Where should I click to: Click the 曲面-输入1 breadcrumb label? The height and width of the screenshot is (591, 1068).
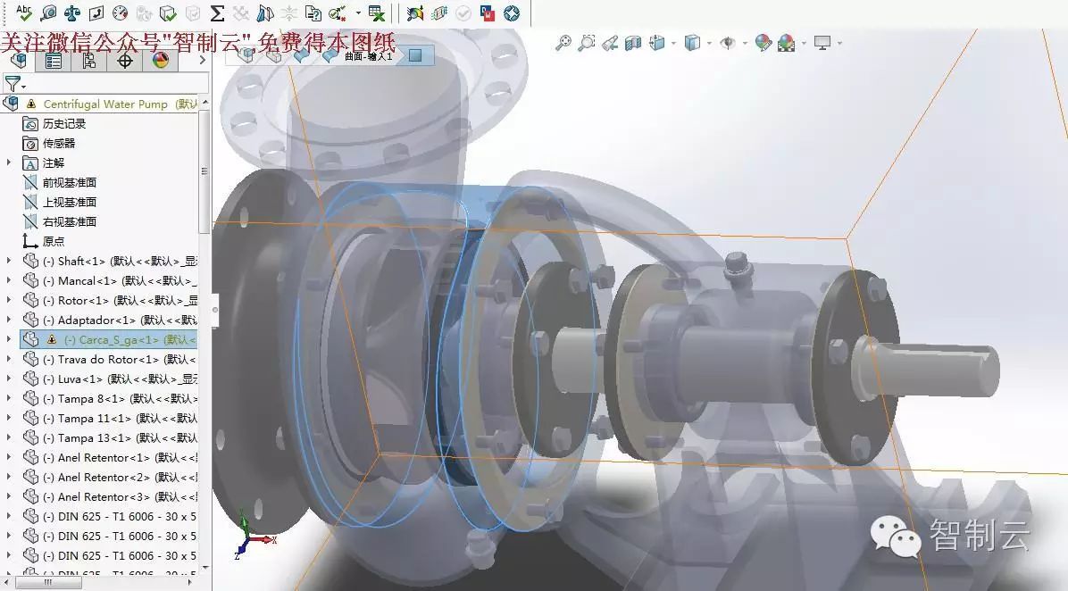(369, 56)
